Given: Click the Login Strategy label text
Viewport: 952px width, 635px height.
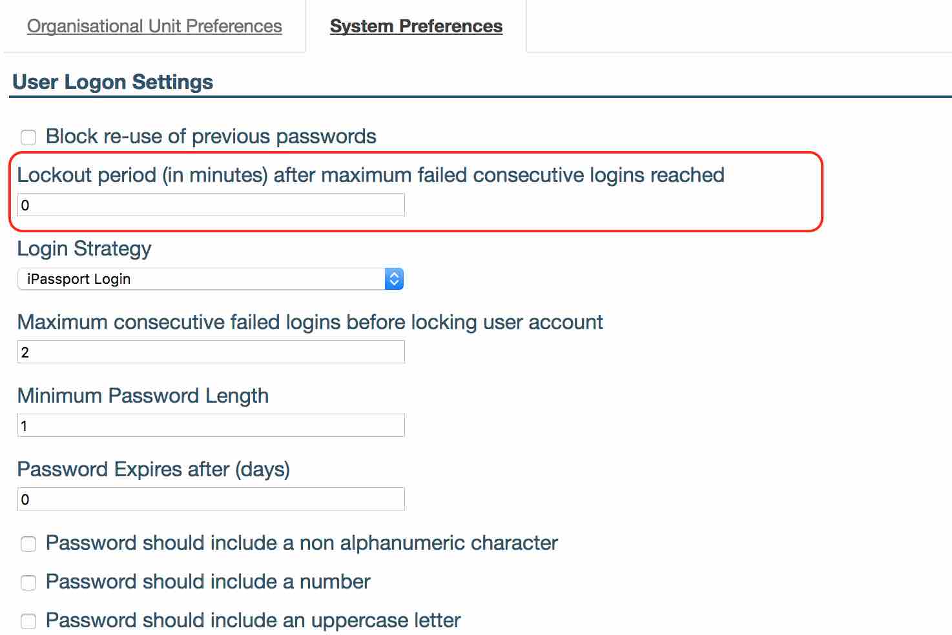Looking at the screenshot, I should pyautogui.click(x=84, y=248).
